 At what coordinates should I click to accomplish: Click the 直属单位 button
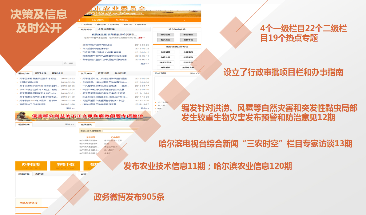pyautogui.click(x=188, y=40)
